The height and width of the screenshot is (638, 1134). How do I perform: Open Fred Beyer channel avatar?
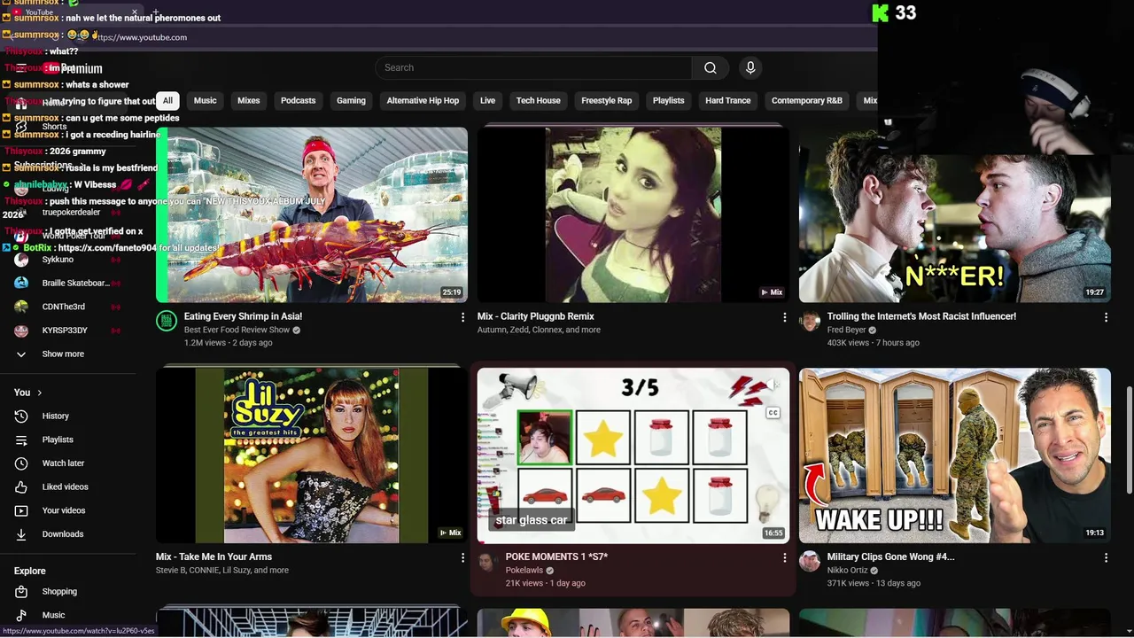[x=810, y=321]
